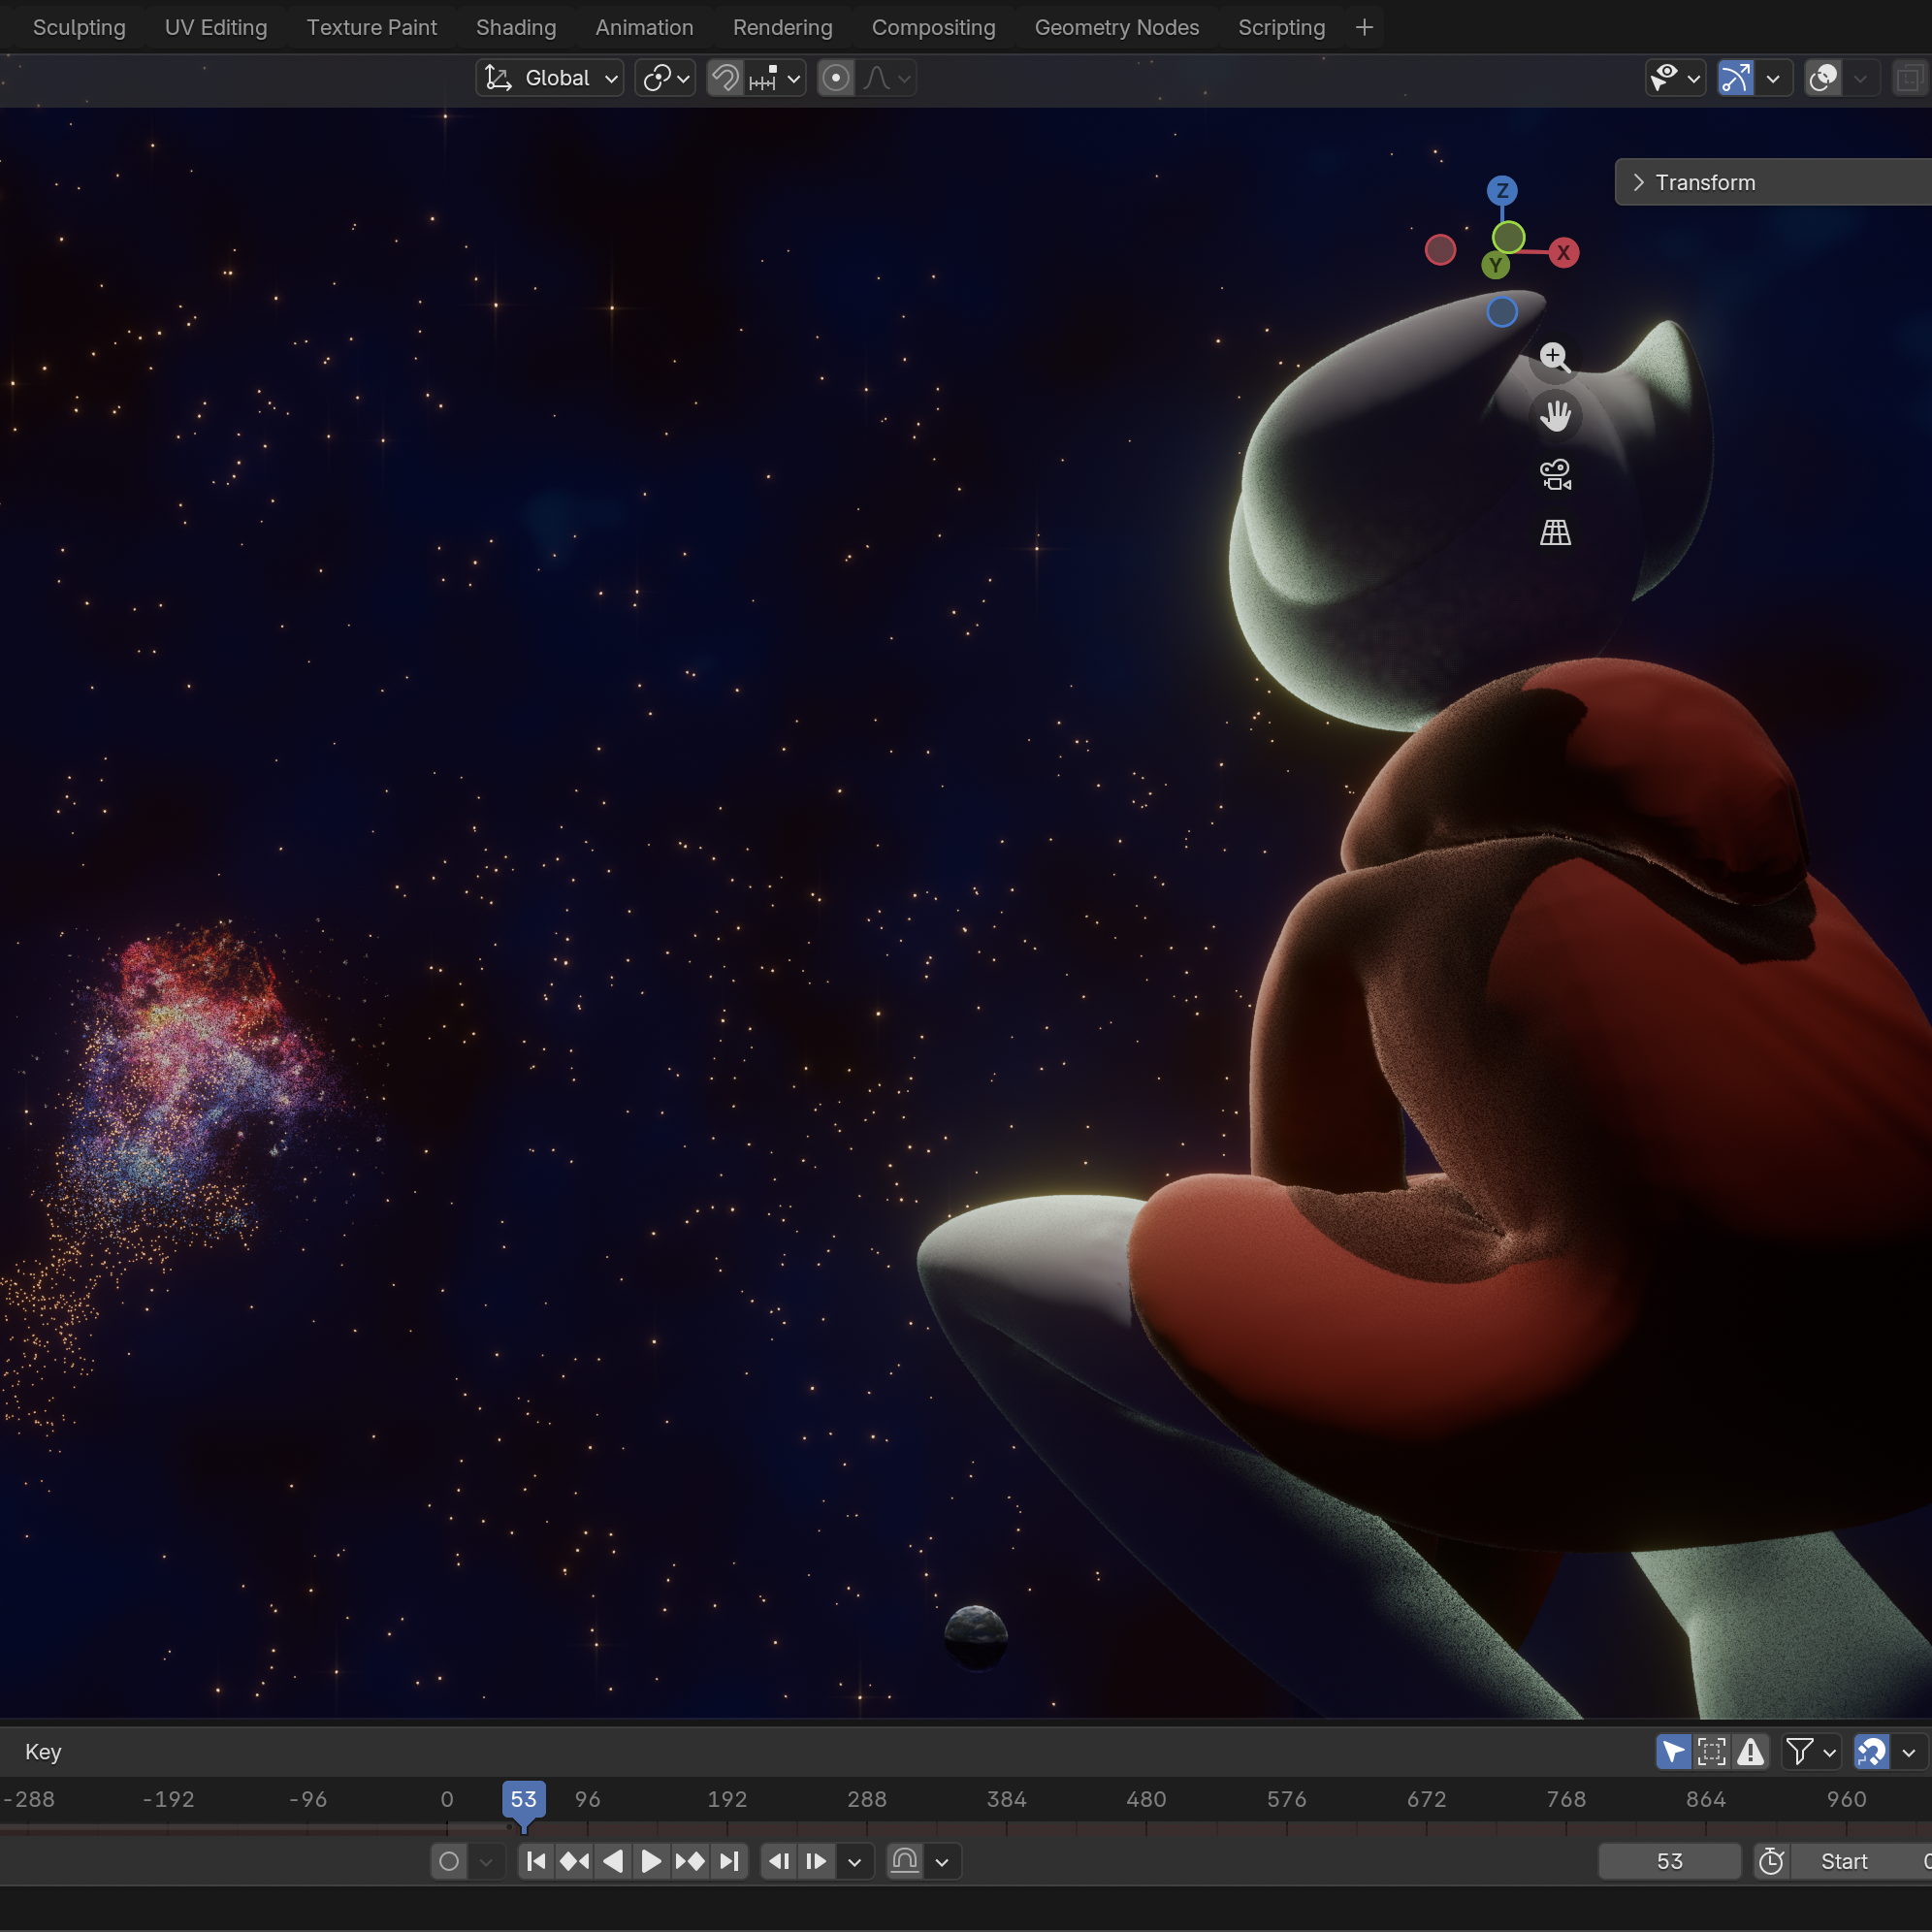Switch to the Sculpting workspace tab
The width and height of the screenshot is (1932, 1932).
click(x=79, y=27)
